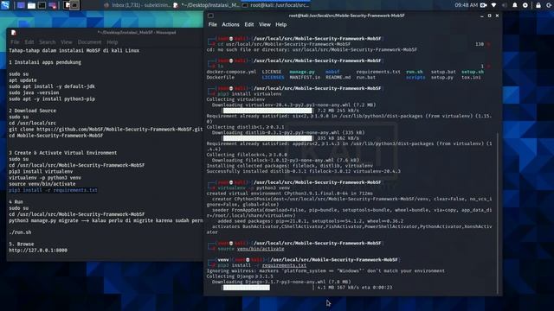This screenshot has height=311, width=554.
Task: Click the 'http://127.0.0.1:8000' line in Mousepad
Action: click(x=38, y=251)
